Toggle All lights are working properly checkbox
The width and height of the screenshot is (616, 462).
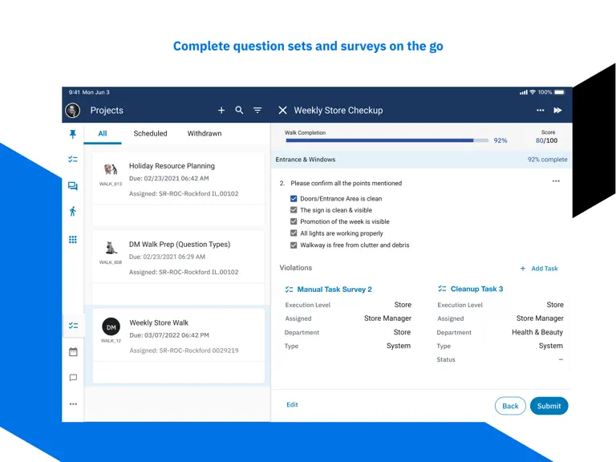click(x=294, y=233)
